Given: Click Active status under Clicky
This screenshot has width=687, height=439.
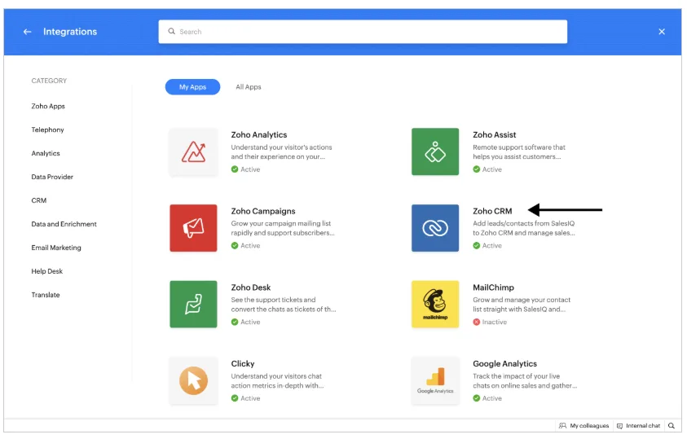Looking at the screenshot, I should (x=250, y=398).
